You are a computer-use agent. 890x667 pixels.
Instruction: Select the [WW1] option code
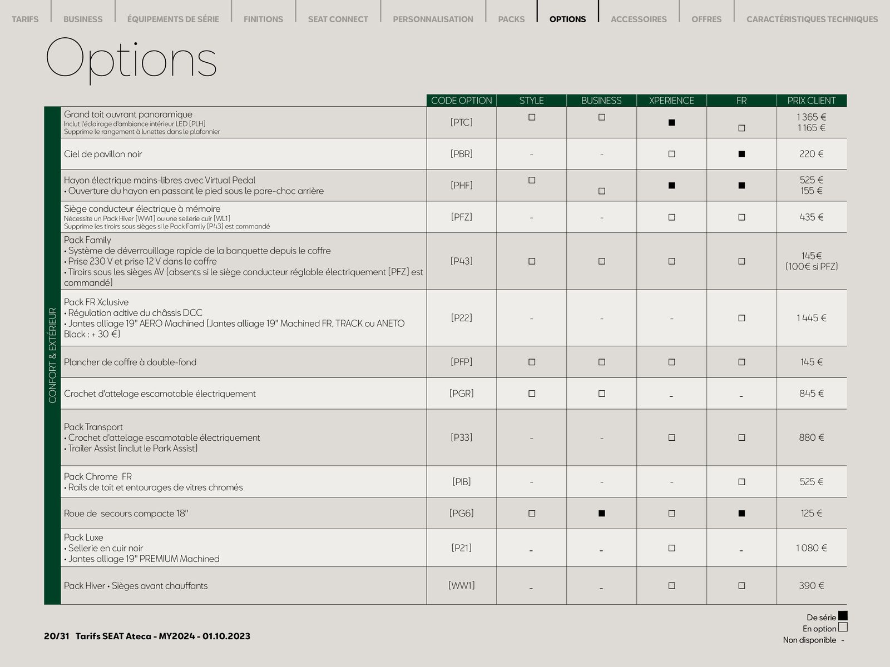462,585
